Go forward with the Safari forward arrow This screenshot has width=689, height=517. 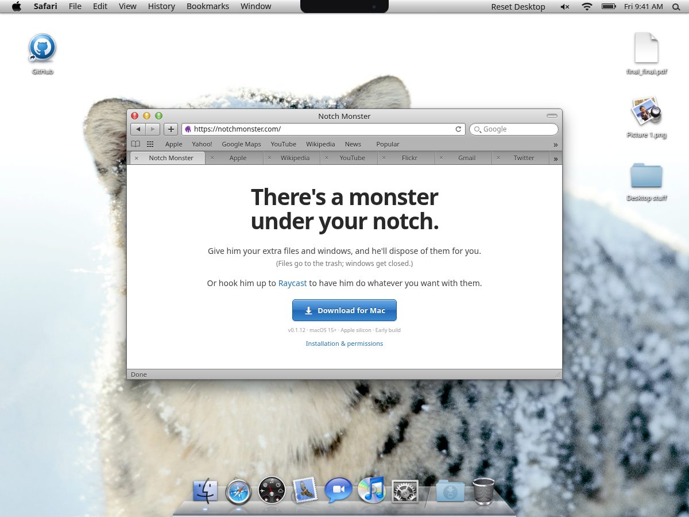(x=152, y=129)
